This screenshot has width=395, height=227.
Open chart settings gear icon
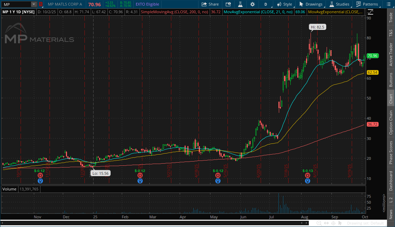(x=252, y=4)
